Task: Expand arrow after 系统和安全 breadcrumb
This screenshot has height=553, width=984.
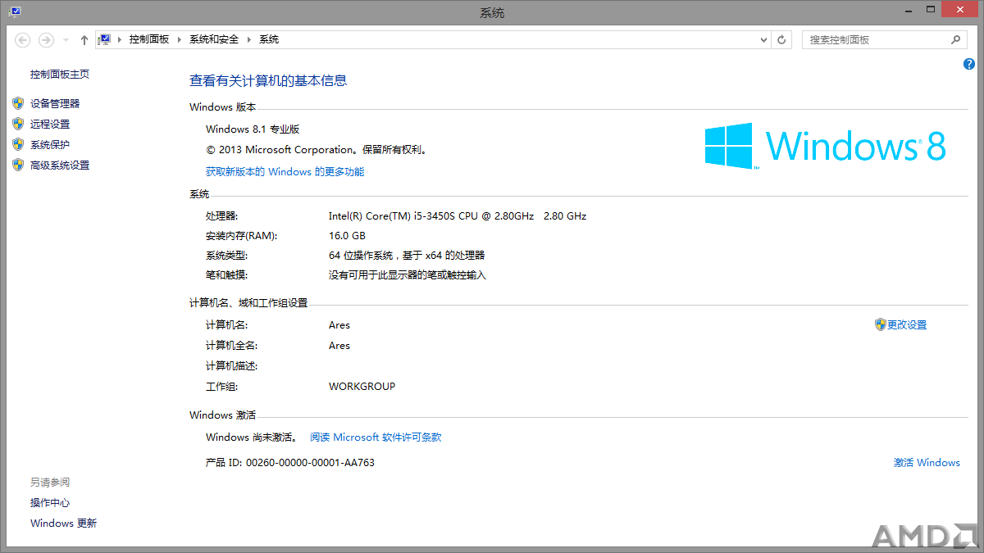Action: pos(249,39)
